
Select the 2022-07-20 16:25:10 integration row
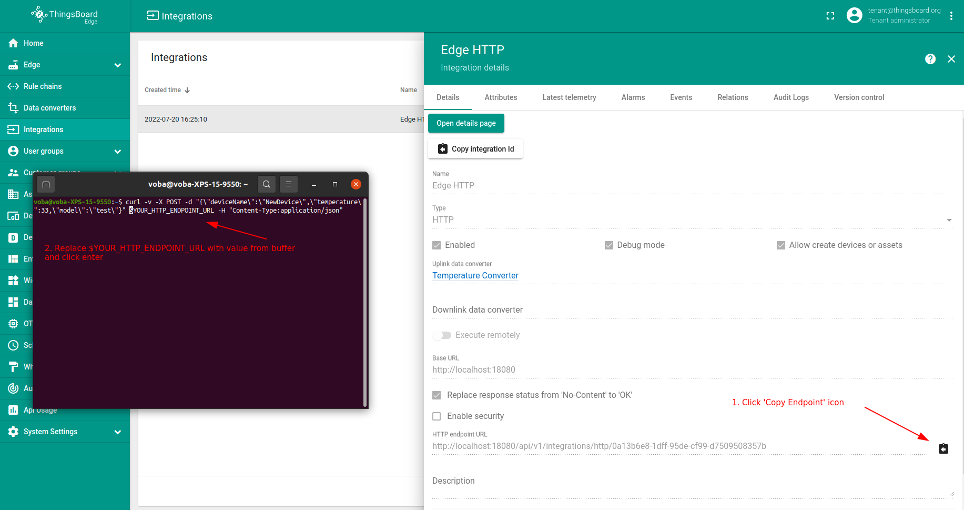pos(281,119)
